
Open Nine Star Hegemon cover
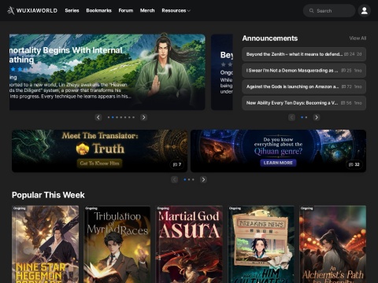pyautogui.click(x=45, y=244)
